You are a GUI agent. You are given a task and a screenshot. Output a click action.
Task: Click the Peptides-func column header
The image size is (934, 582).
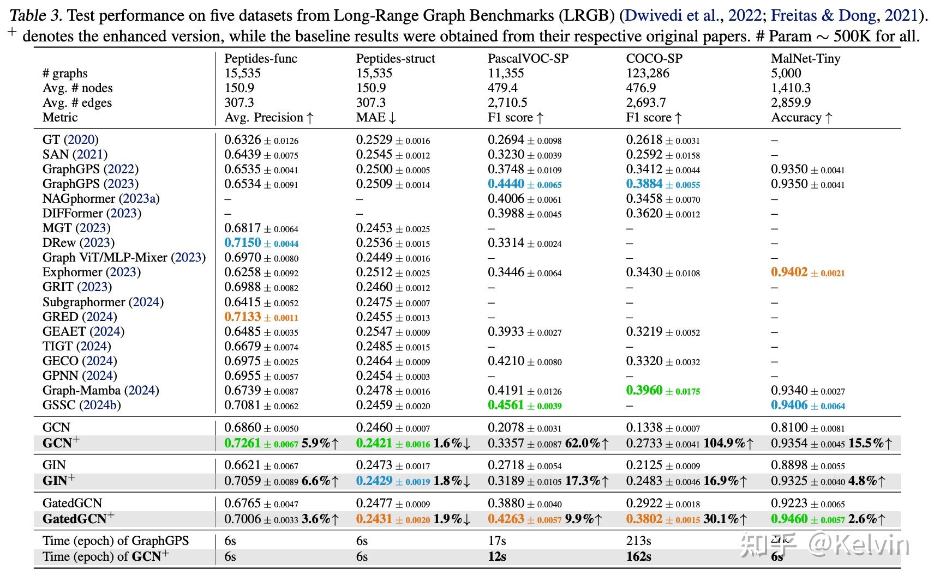point(261,58)
